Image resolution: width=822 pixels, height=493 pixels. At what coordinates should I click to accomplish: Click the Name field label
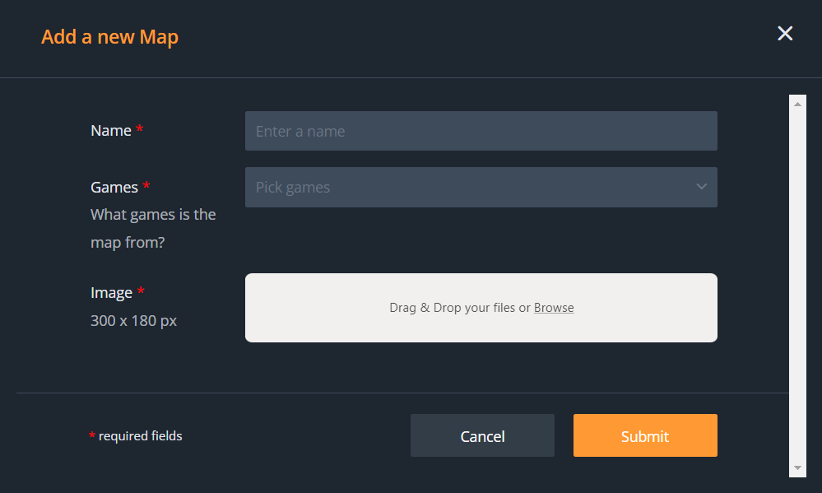111,131
